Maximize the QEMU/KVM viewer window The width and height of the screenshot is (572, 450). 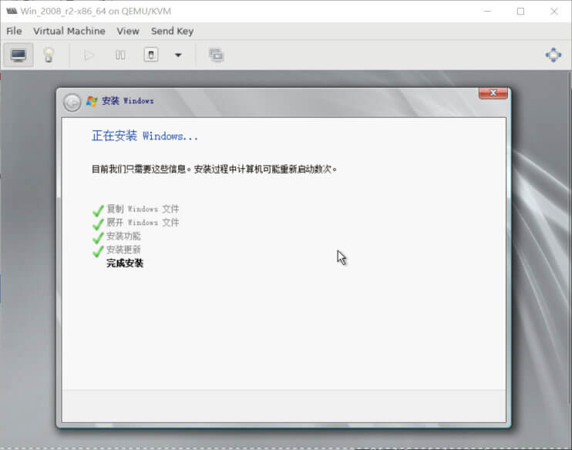[x=520, y=12]
